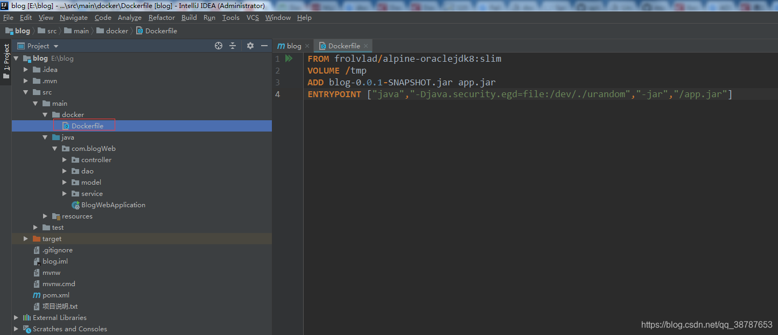Close the blog editor tab
Image resolution: width=778 pixels, height=335 pixels.
(x=307, y=46)
